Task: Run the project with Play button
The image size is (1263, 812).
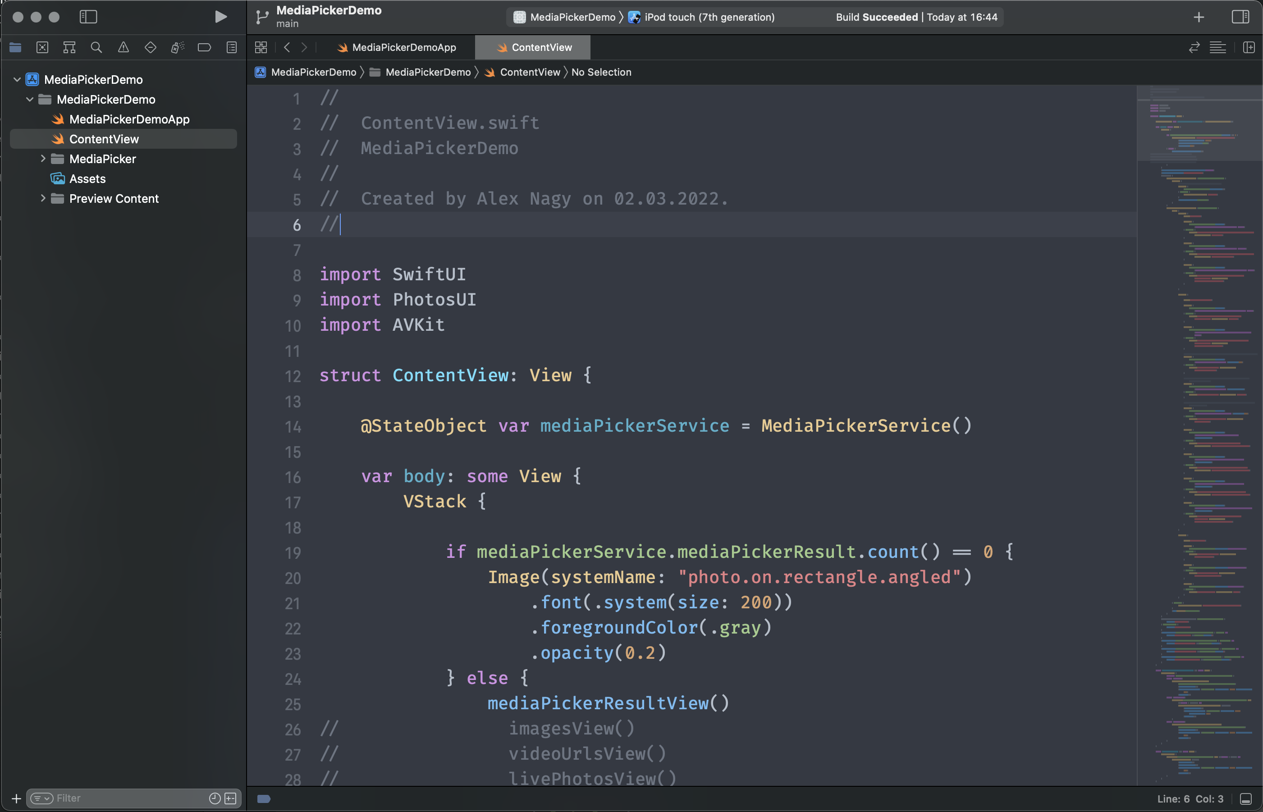Action: pos(220,17)
